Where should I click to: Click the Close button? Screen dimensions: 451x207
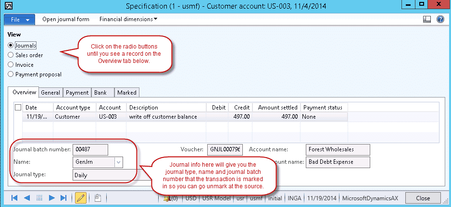(x=423, y=198)
